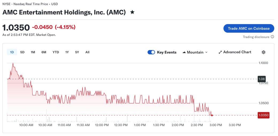This screenshot has height=136, width=278.
Task: Select the All time range tab
Action: click(87, 52)
